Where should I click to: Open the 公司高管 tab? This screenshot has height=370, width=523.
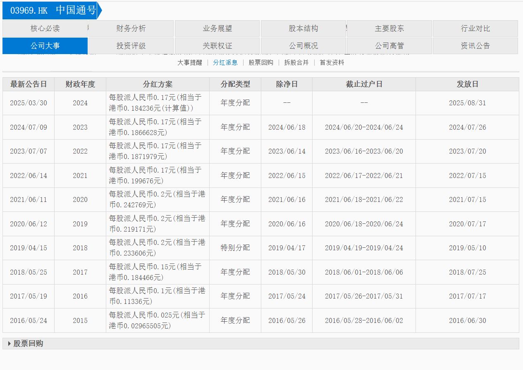[x=389, y=46]
